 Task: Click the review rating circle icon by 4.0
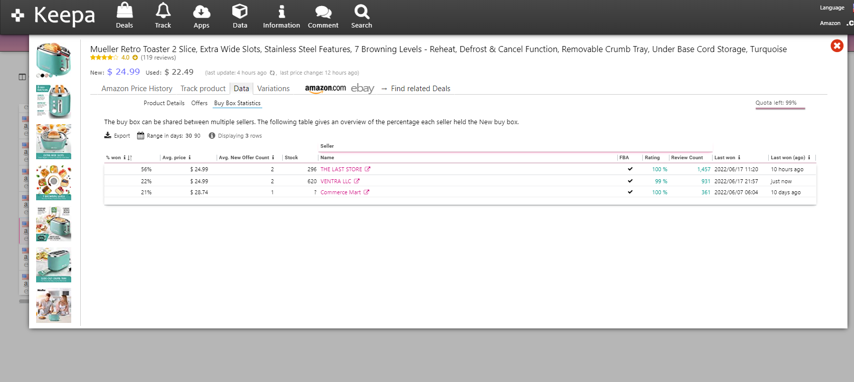coord(135,58)
